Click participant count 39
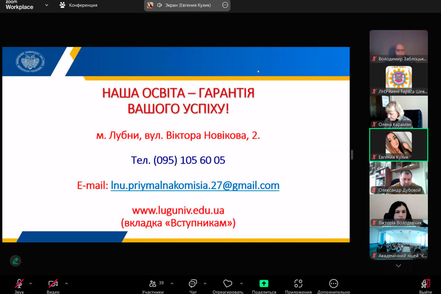 (161, 283)
